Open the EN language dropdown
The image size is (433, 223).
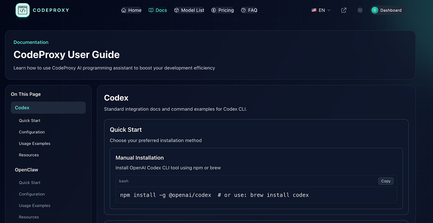click(x=321, y=10)
